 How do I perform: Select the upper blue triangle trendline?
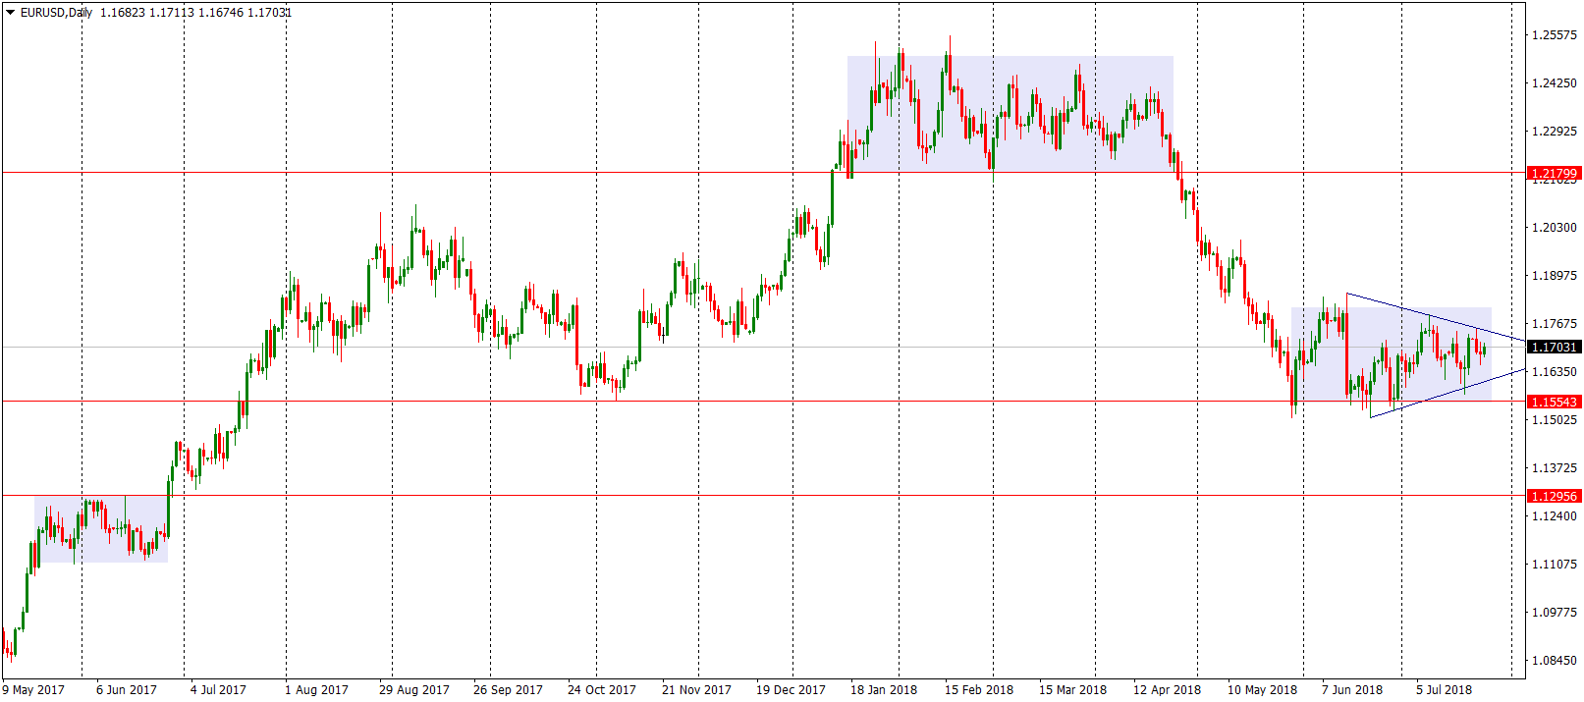point(1436,317)
